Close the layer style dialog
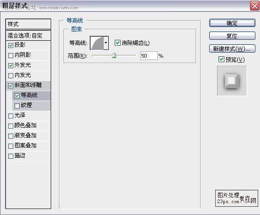Screen dimensions: 260x215 (x=255, y=5)
